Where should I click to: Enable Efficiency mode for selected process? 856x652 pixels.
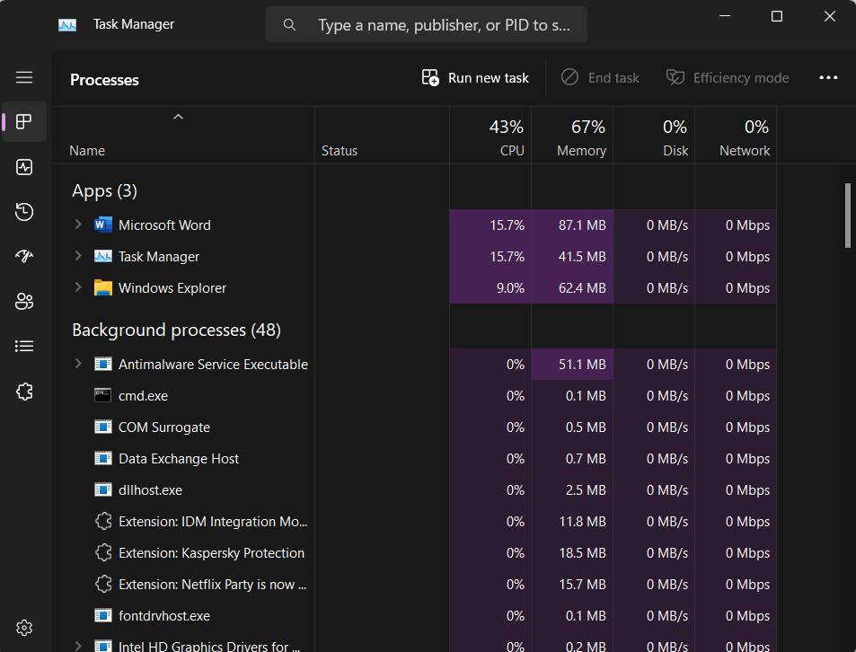click(728, 77)
